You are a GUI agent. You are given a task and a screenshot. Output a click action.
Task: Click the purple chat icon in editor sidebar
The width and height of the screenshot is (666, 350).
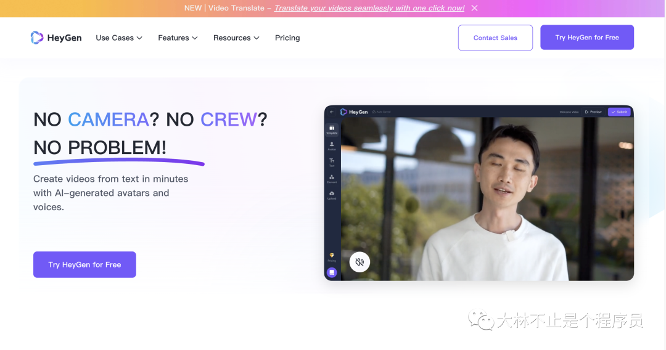coord(332,272)
